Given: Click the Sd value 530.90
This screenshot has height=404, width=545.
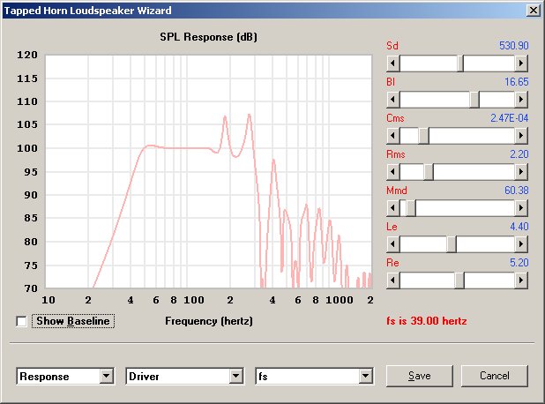Looking at the screenshot, I should point(514,46).
